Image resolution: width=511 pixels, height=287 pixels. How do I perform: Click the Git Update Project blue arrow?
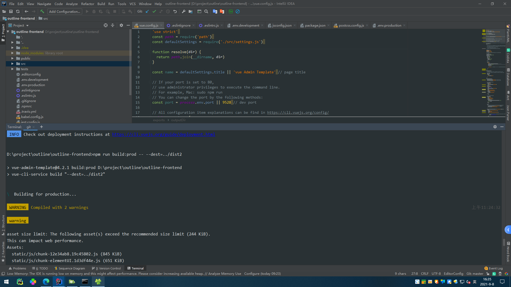[147, 11]
